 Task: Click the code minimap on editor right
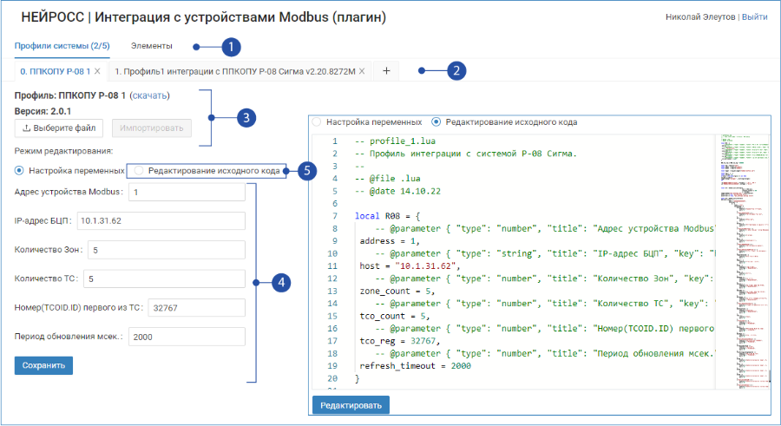743,260
